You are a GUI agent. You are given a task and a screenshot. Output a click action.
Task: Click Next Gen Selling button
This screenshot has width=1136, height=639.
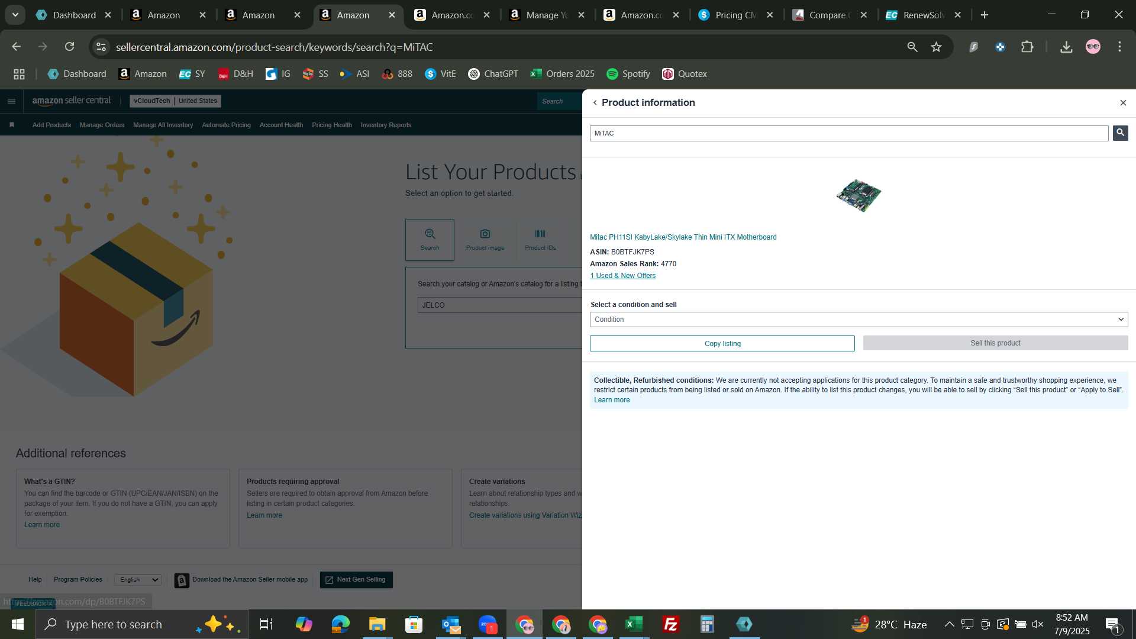pos(356,580)
